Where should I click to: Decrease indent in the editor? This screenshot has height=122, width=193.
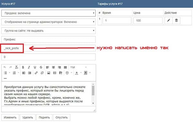pos(23,73)
